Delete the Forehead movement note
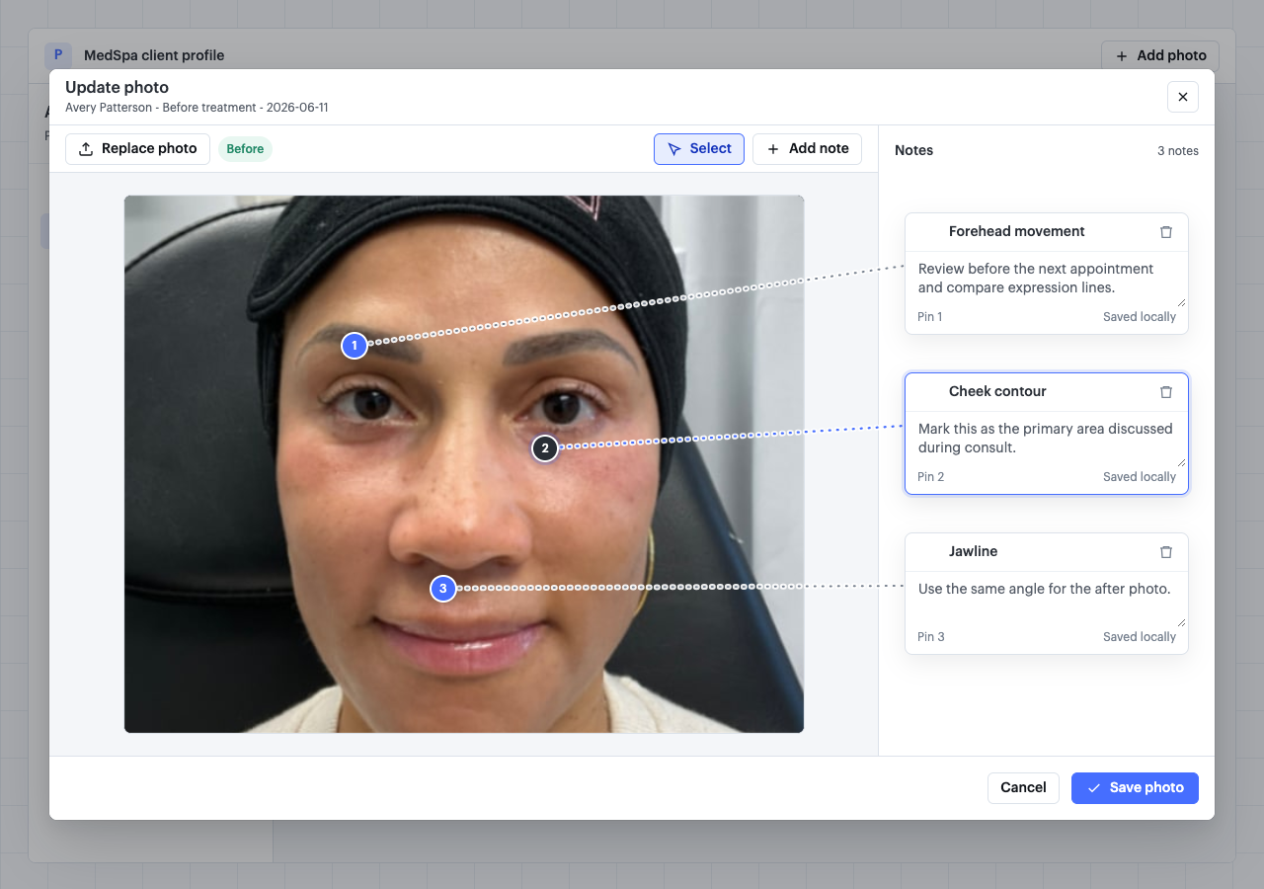Viewport: 1264px width, 889px height. 1166,232
